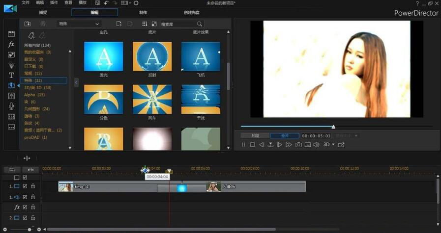441x233 pixels.
Task: Undock the preview window
Action: 341,145
